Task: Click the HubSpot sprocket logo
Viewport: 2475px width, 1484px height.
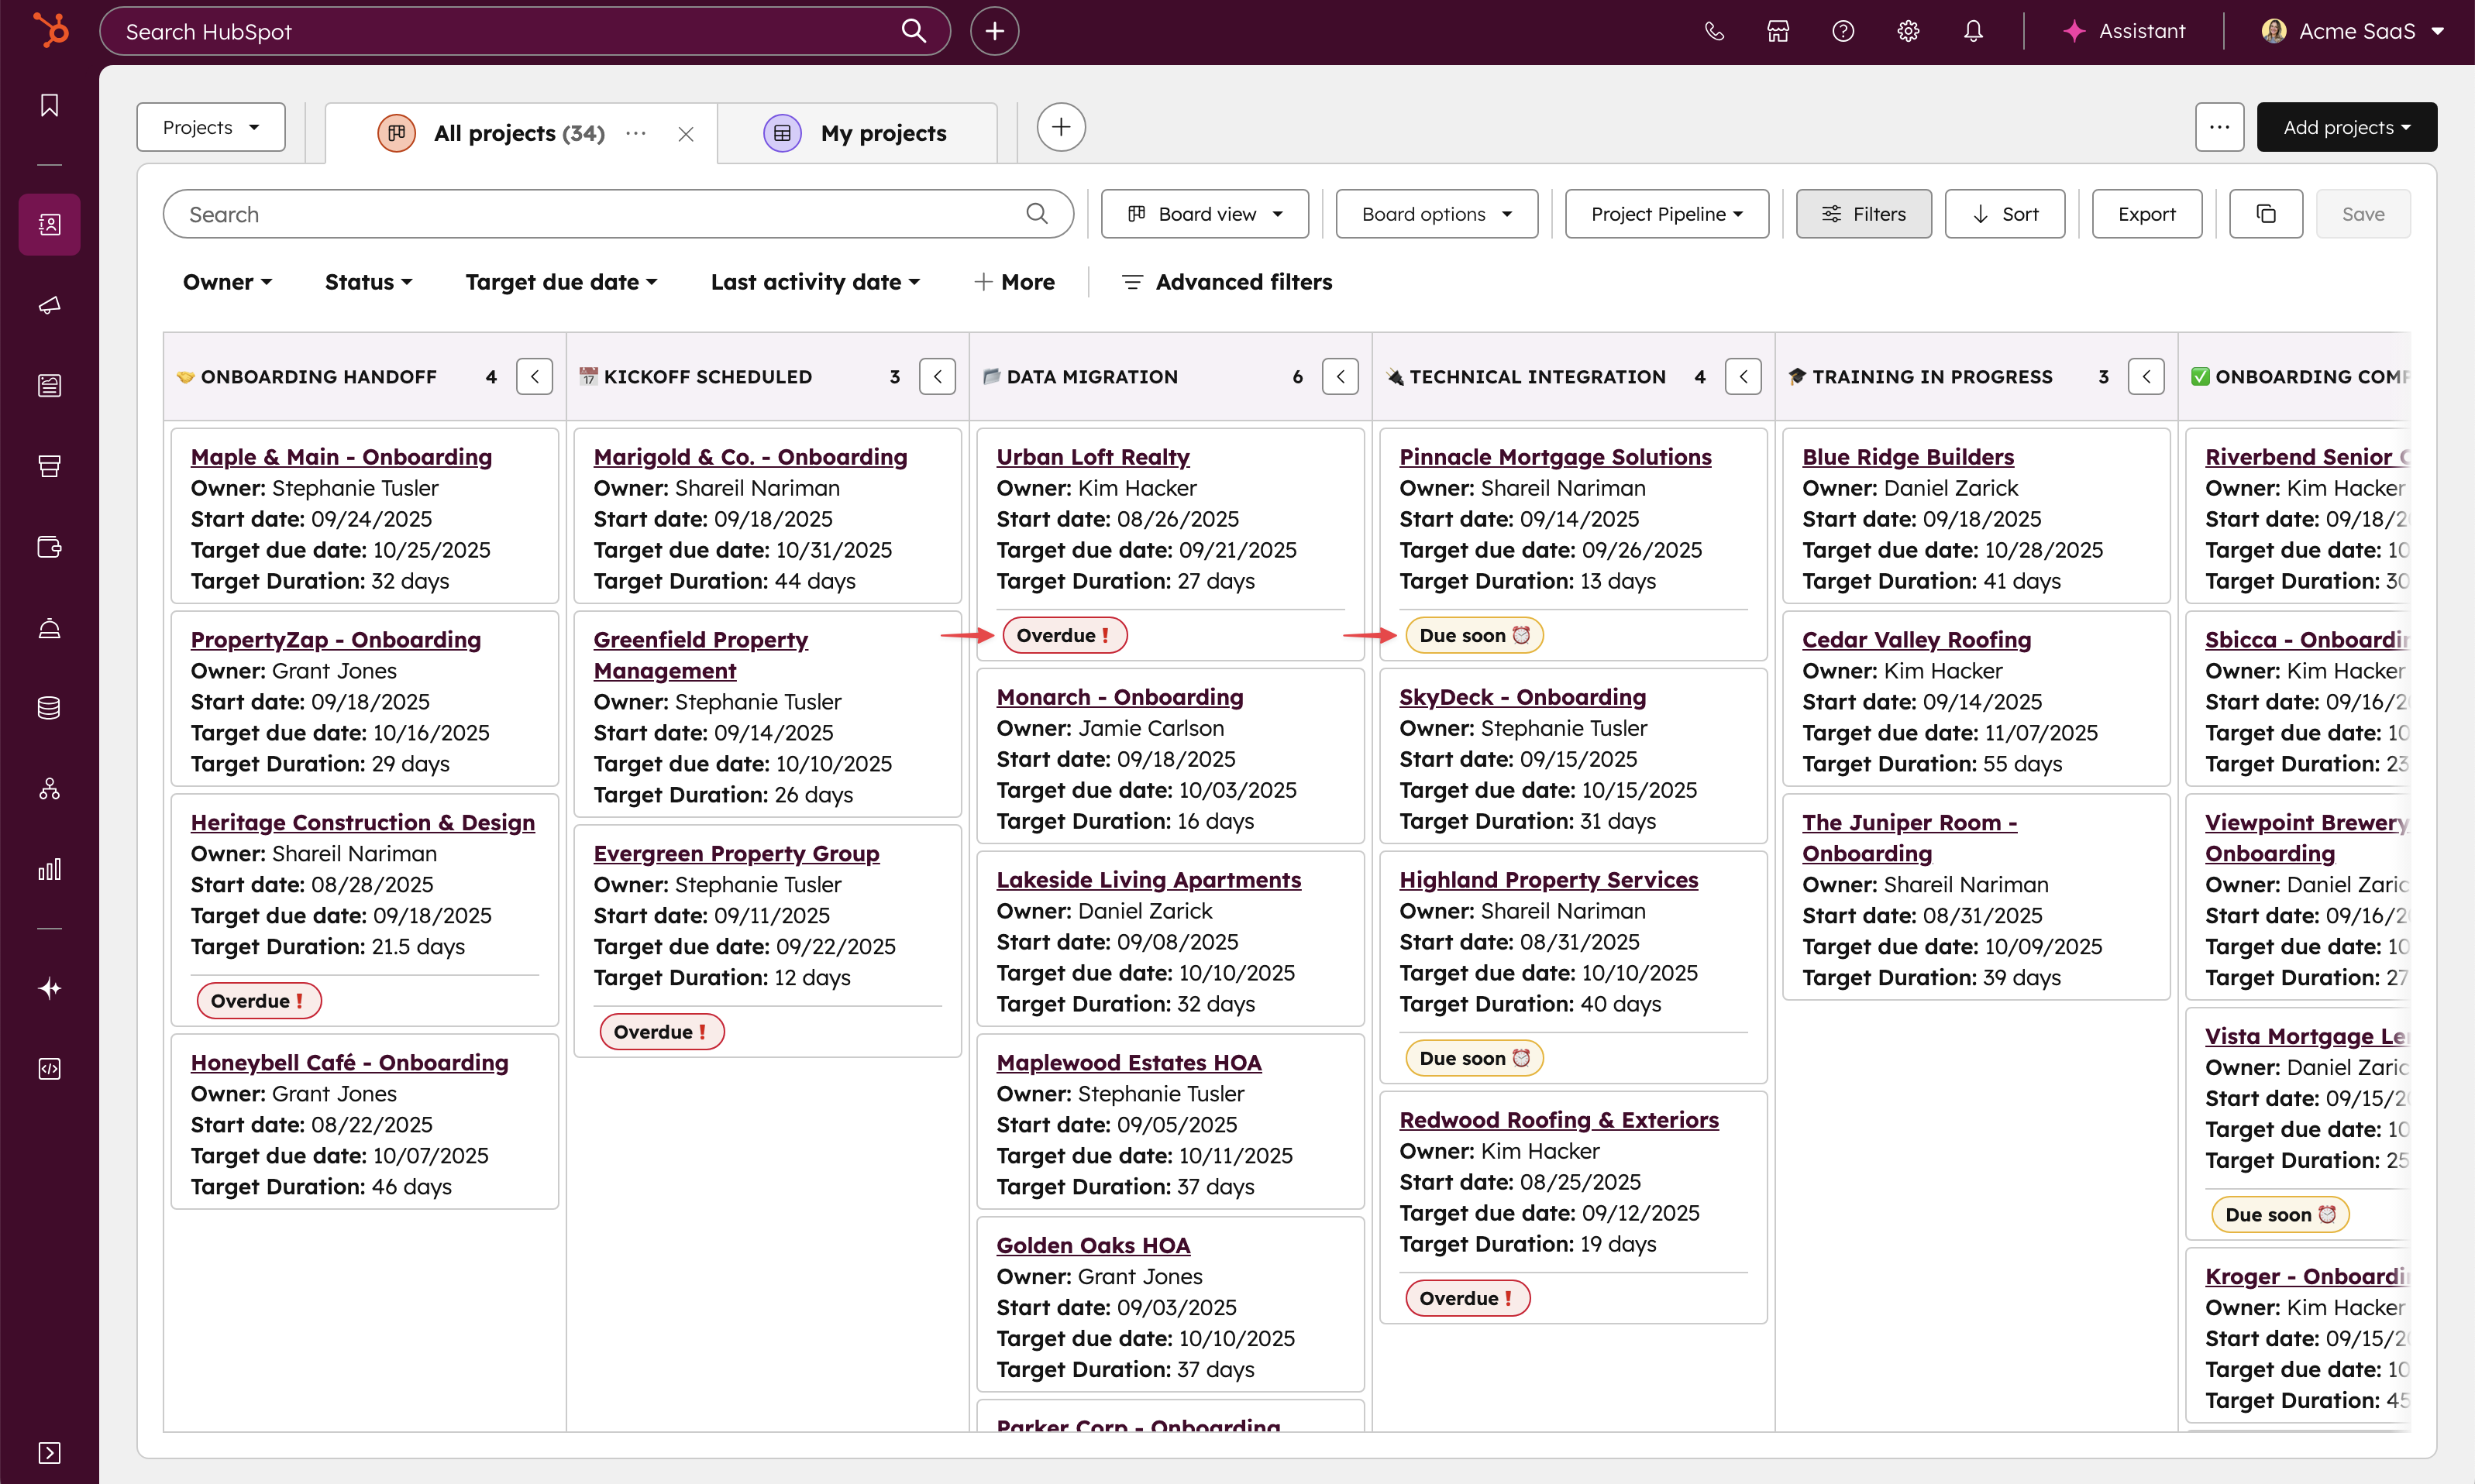Action: pos(50,30)
